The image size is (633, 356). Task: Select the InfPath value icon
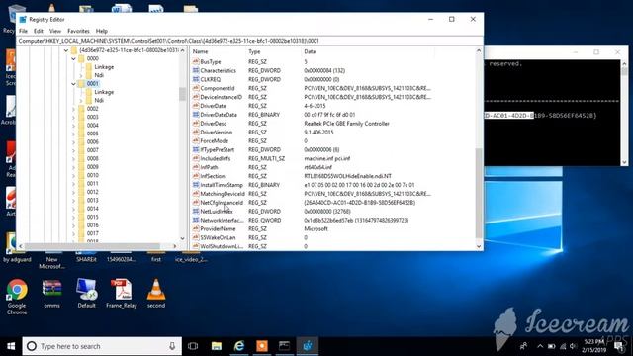196,167
